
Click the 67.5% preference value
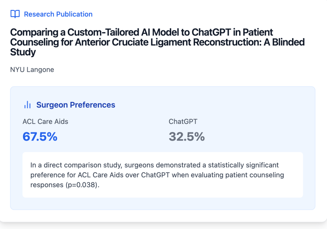click(x=40, y=137)
